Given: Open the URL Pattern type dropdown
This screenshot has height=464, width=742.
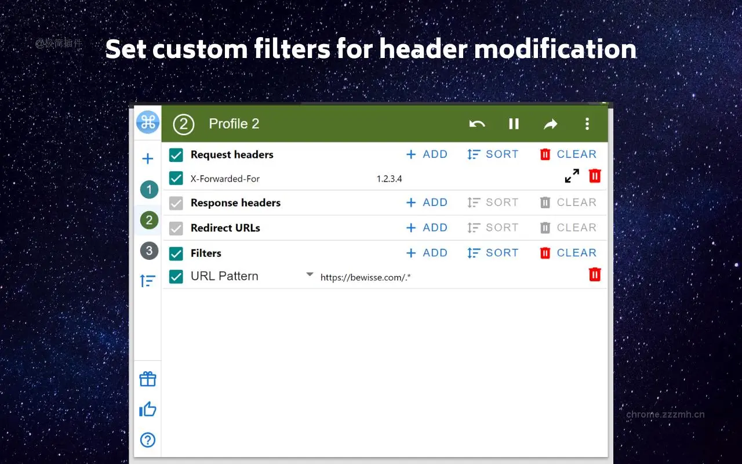Looking at the screenshot, I should (x=309, y=274).
